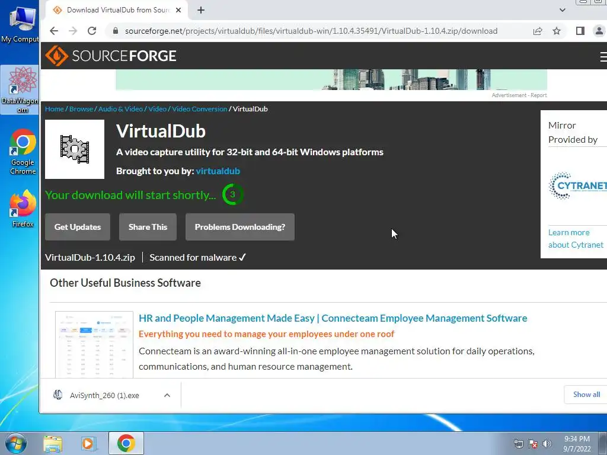The image size is (607, 455).
Task: Open the Home breadcrumb link
Action: [x=54, y=109]
